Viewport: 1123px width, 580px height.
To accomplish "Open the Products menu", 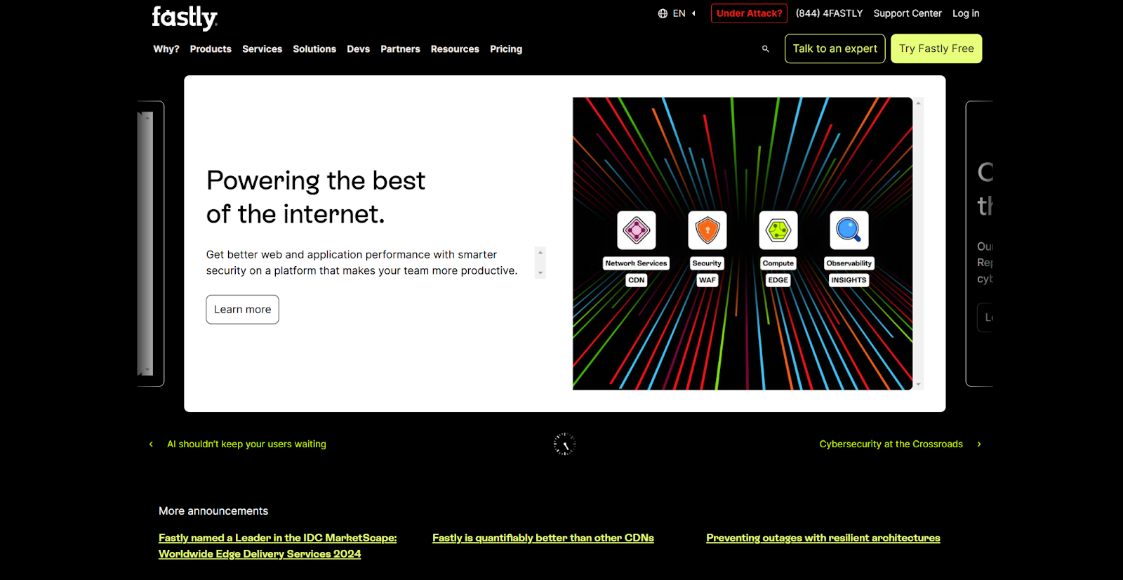I will [211, 49].
